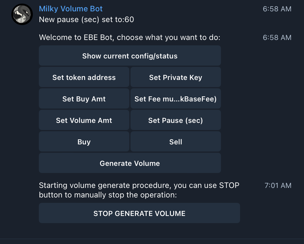This screenshot has width=304, height=244.
Task: Open the Milky Volume Bot profile name
Action: coord(71,9)
